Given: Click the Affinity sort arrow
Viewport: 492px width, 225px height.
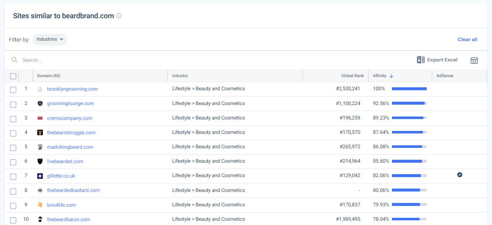Looking at the screenshot, I should (391, 76).
